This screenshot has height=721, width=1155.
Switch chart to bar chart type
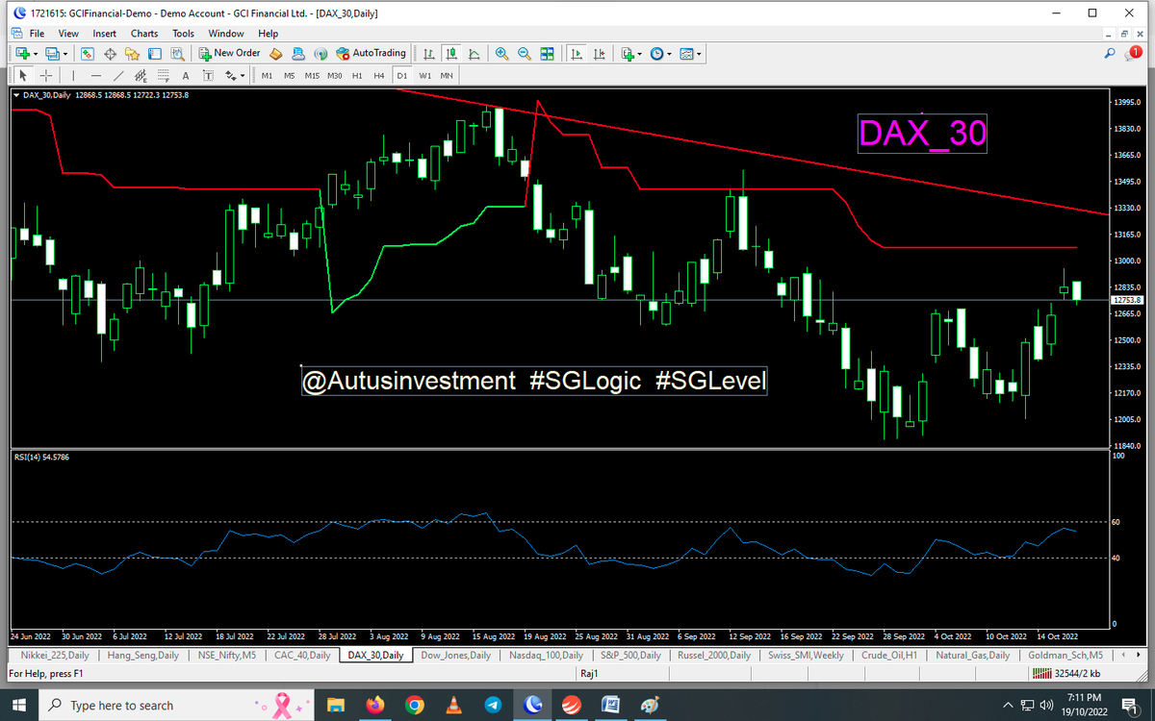(x=429, y=54)
